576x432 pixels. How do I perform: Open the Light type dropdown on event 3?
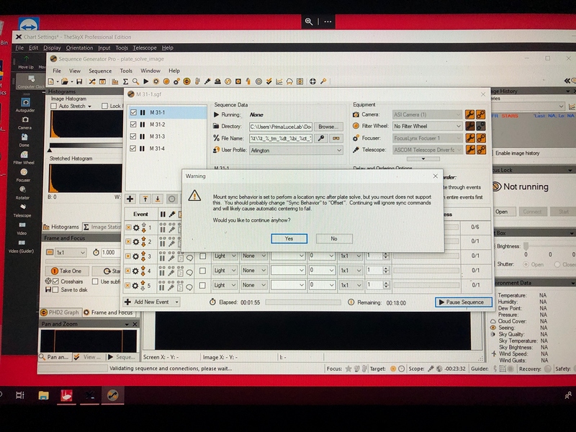pyautogui.click(x=225, y=256)
